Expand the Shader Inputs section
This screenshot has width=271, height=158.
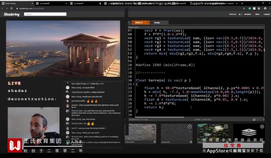click(196, 27)
